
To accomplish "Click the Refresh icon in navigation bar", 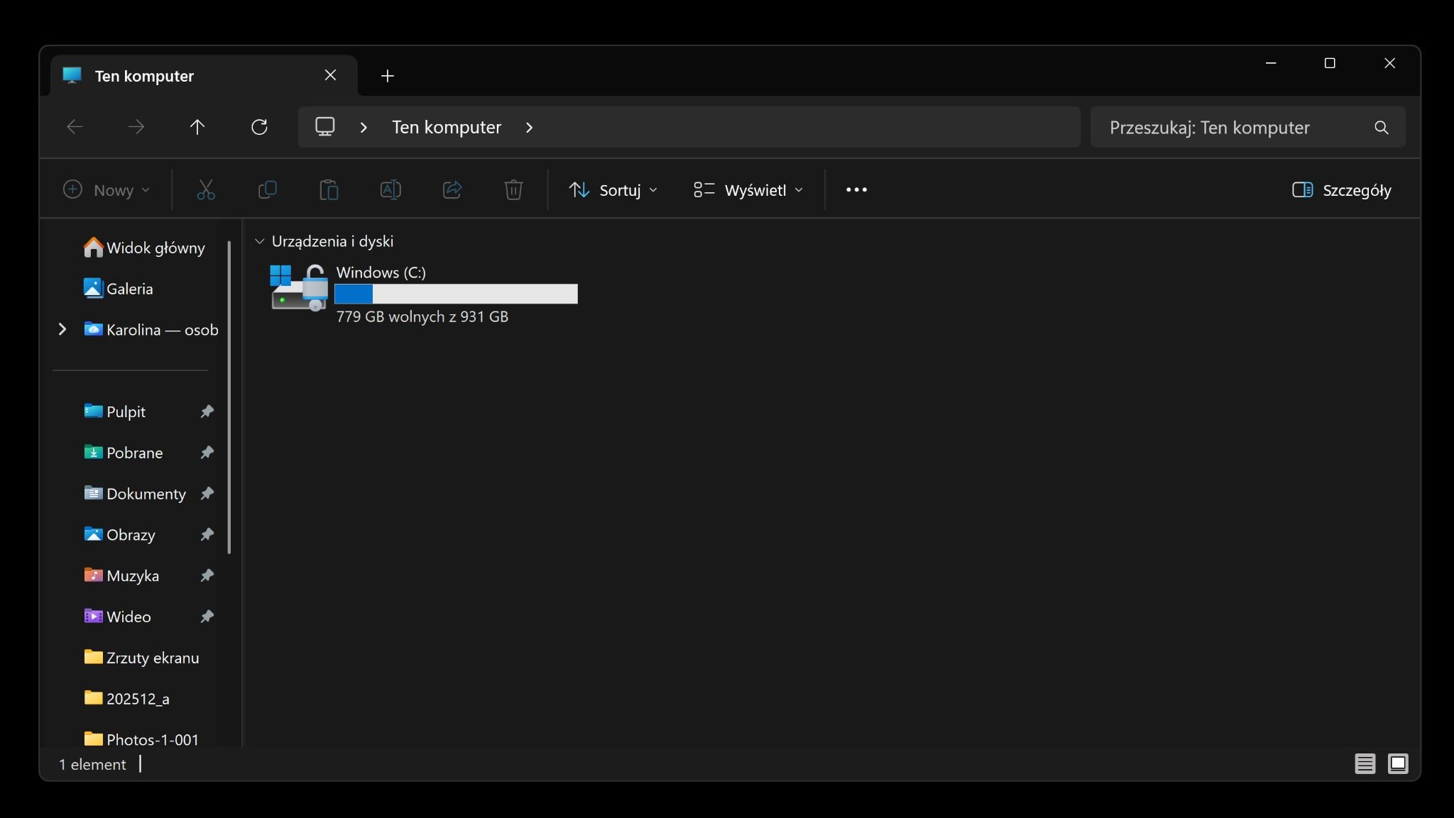I will [259, 127].
